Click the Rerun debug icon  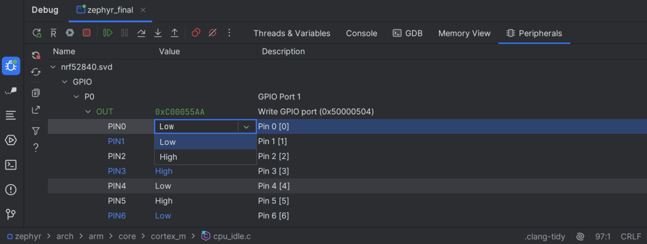pos(37,33)
